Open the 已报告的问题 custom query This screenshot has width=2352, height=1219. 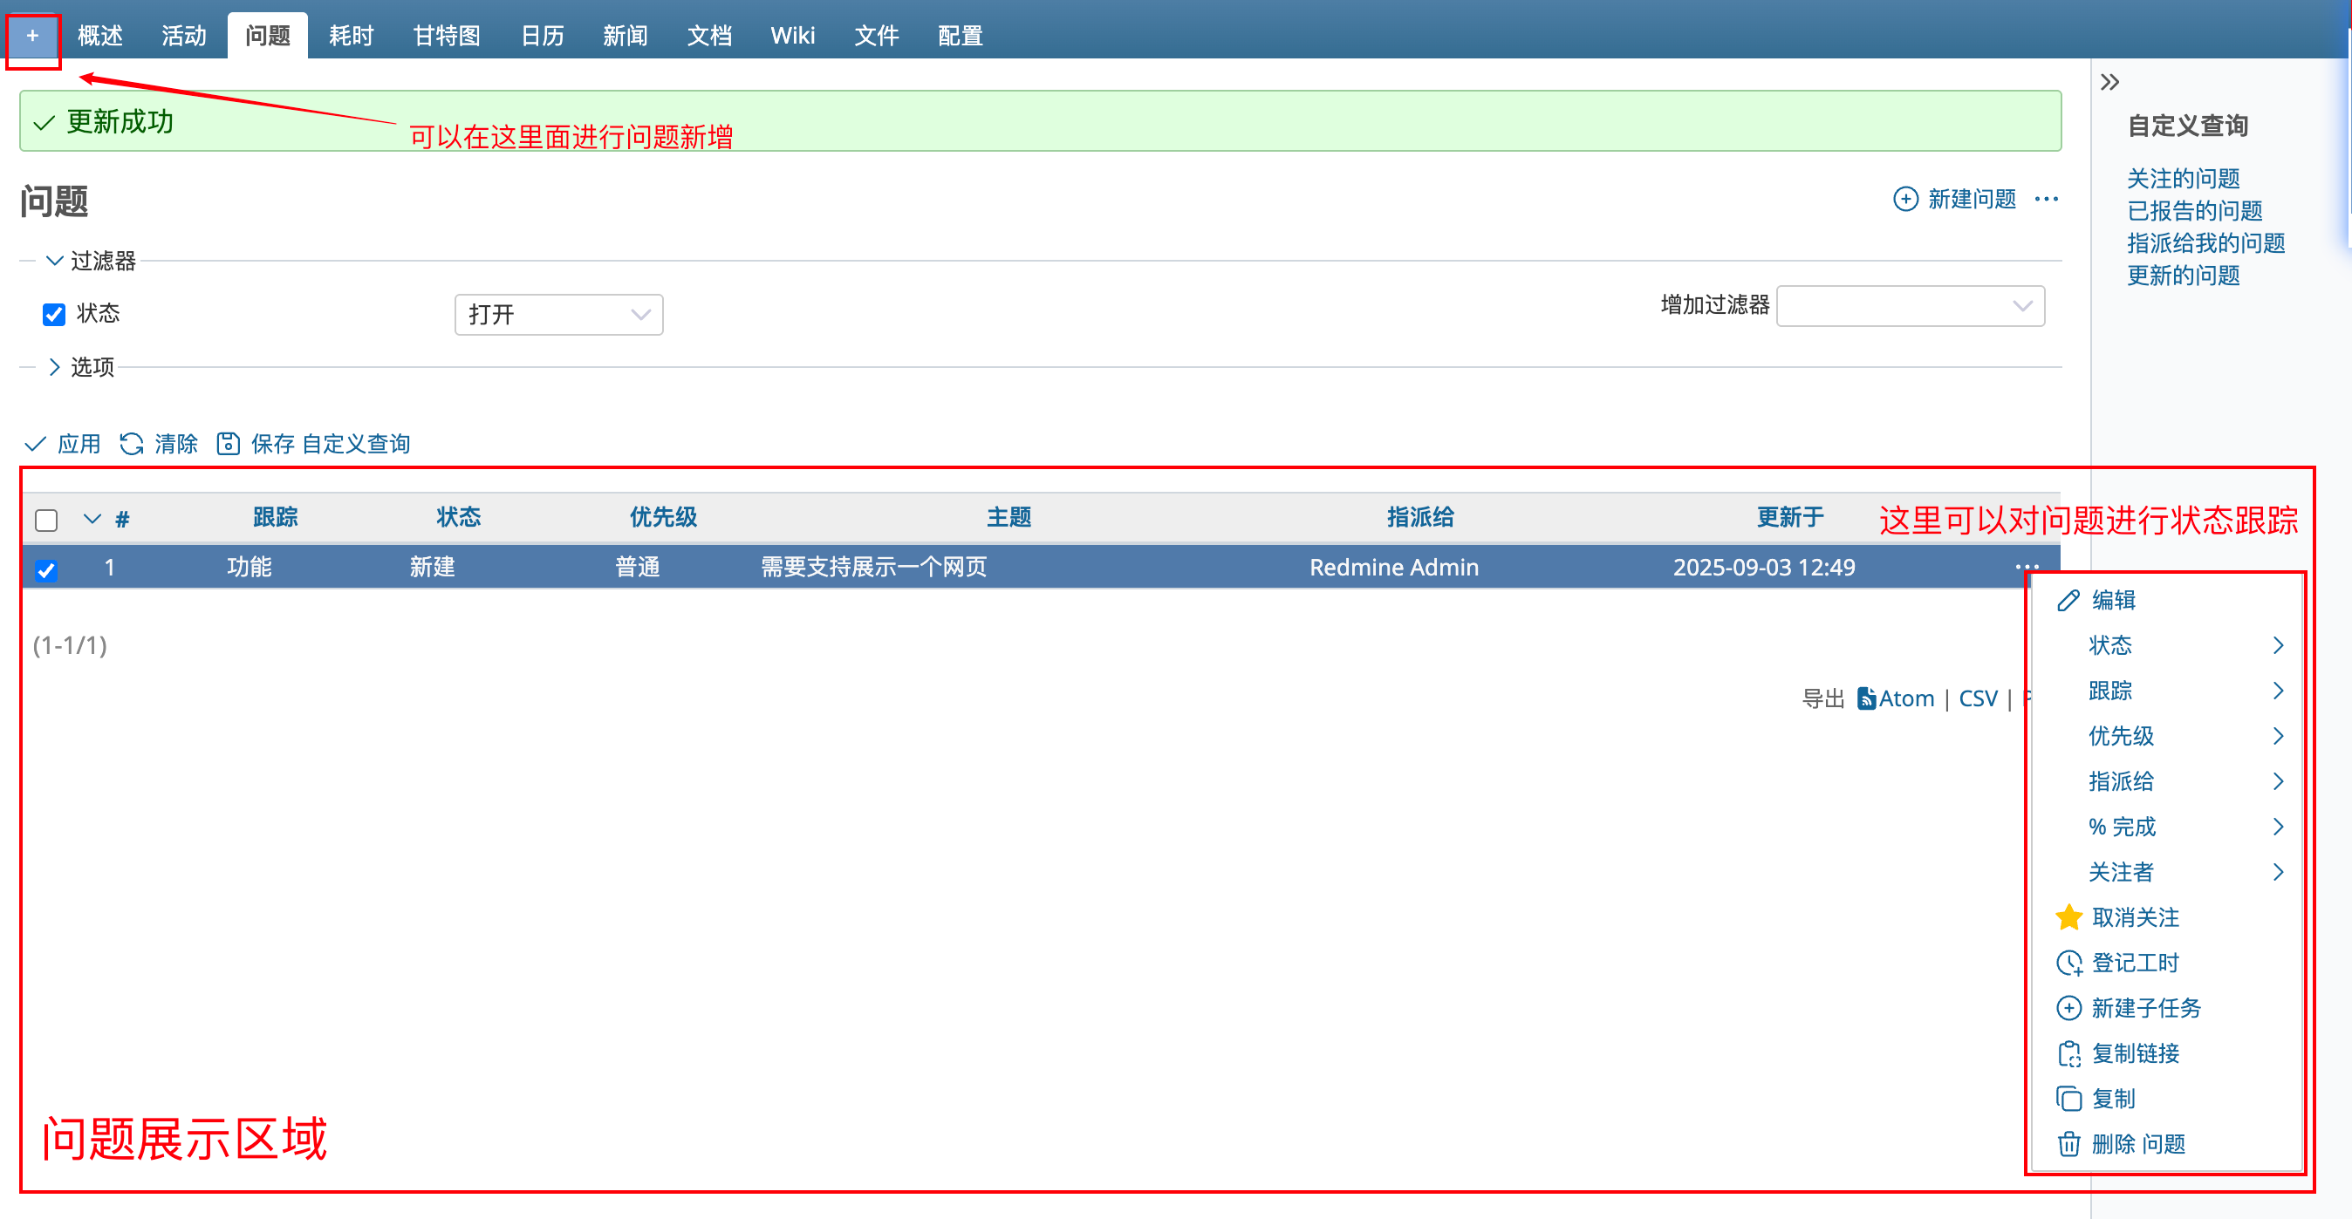coord(2195,212)
